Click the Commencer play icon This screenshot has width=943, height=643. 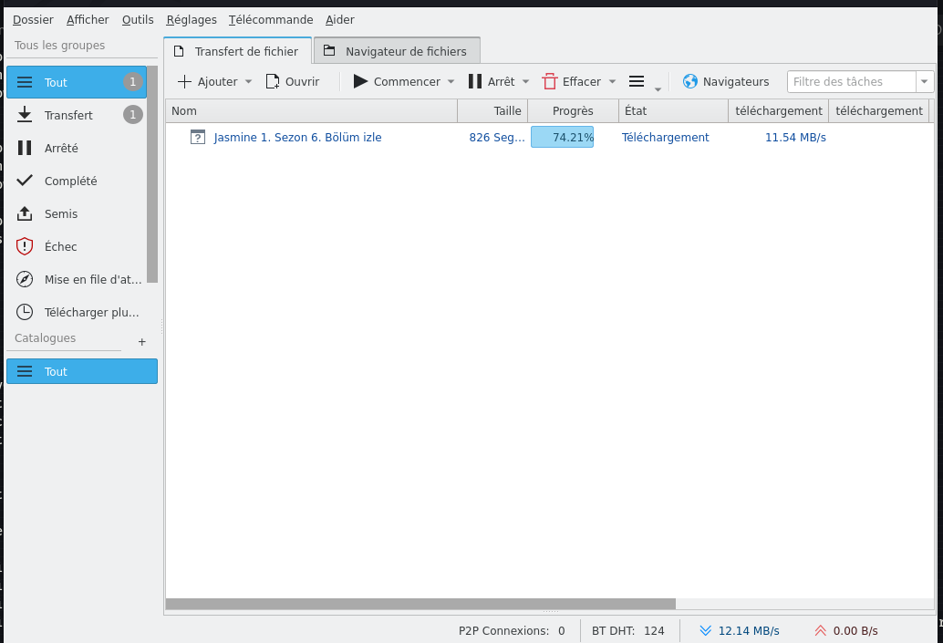360,81
